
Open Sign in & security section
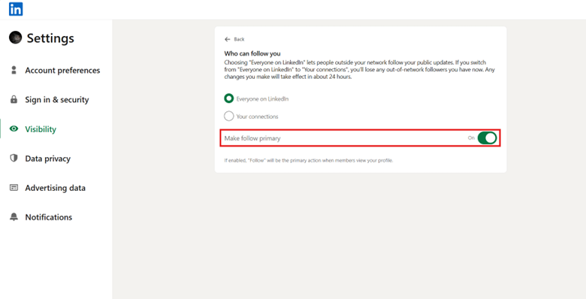coord(57,100)
